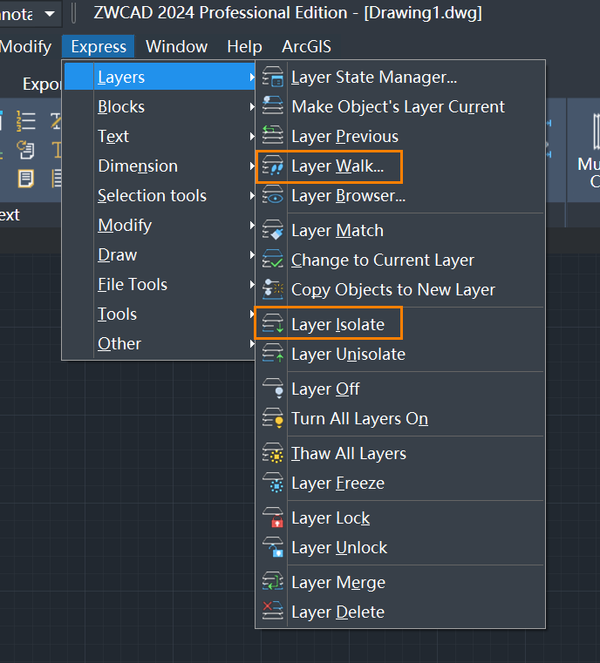600x663 pixels.
Task: Choose Turn All Layers On entry
Action: 400,418
